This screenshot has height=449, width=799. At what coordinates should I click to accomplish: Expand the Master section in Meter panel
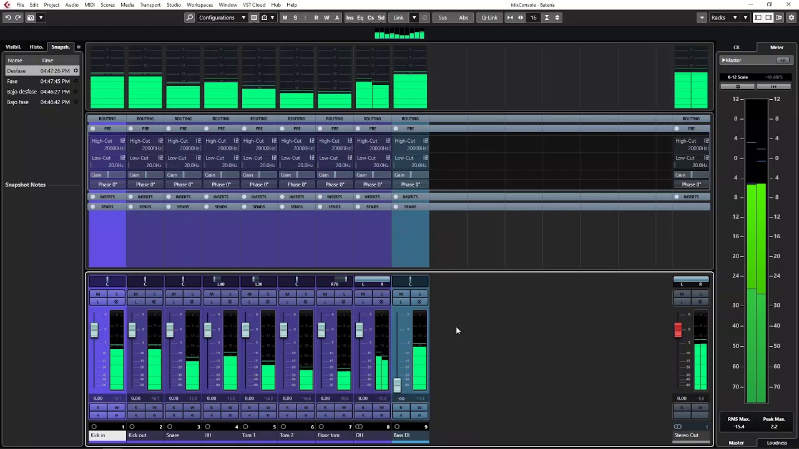[x=723, y=60]
